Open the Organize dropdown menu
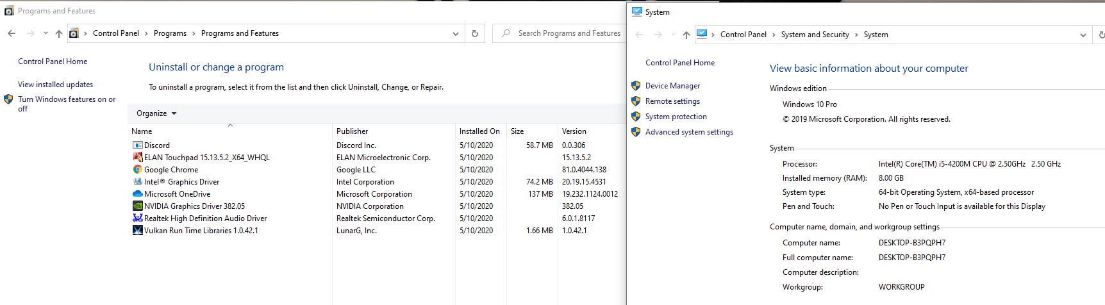 156,113
